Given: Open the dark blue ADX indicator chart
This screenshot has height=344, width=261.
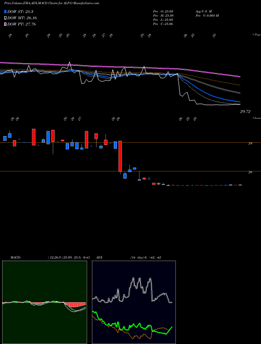Looking at the screenshot, I should pos(134,302).
